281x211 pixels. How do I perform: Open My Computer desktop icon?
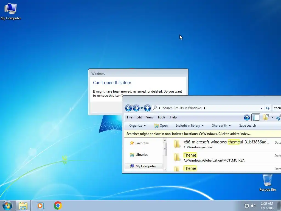click(11, 11)
